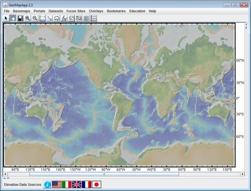Screen dimensions: 251x191
Task: Open the Focus Sites menu
Action: 76,11
